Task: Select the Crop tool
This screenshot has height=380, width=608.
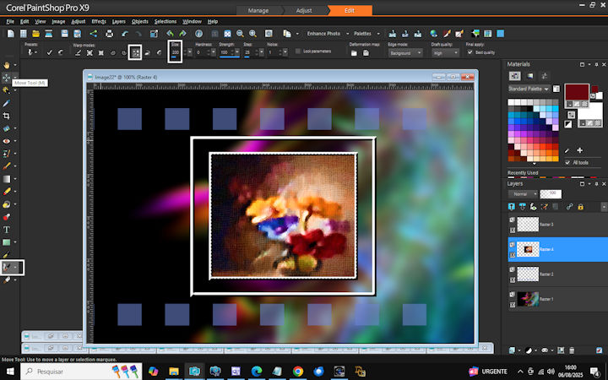Action: tap(7, 116)
